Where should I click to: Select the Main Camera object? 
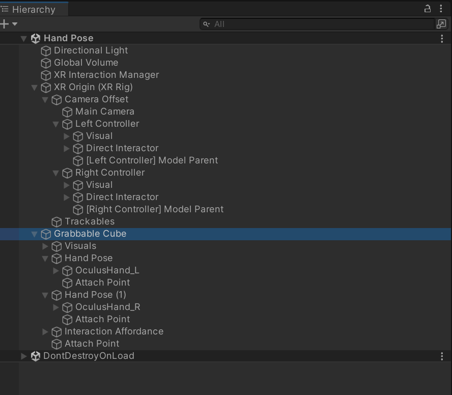pyautogui.click(x=105, y=111)
